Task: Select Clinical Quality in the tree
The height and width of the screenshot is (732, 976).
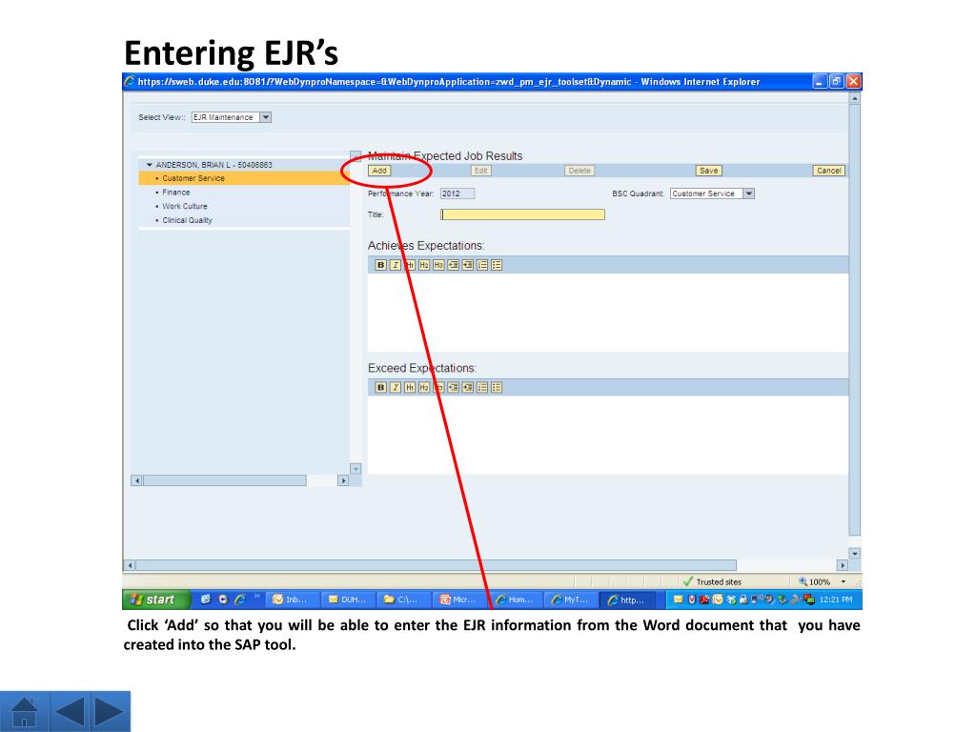Action: click(x=187, y=220)
